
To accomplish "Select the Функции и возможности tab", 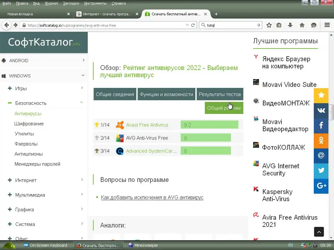I will coord(166,94).
